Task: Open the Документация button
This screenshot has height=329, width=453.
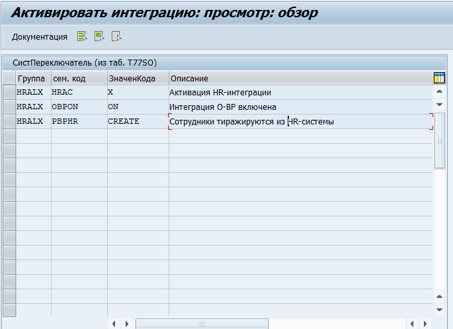Action: [40, 37]
